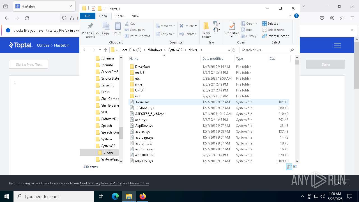359x202 pixels.
Task: Click Start a New Text button
Action: (29, 64)
